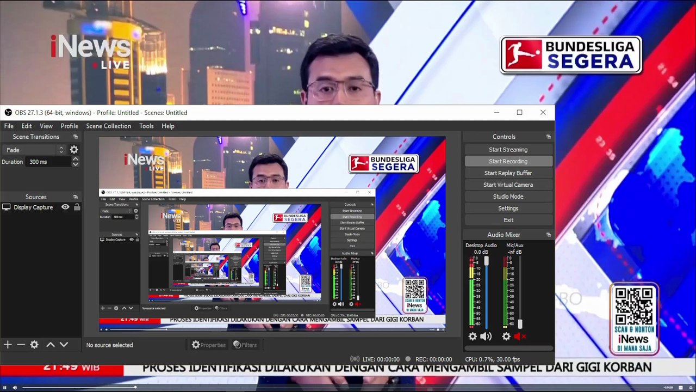Image resolution: width=696 pixels, height=392 pixels.
Task: Toggle fullscreen in background video player
Action: (x=690, y=388)
